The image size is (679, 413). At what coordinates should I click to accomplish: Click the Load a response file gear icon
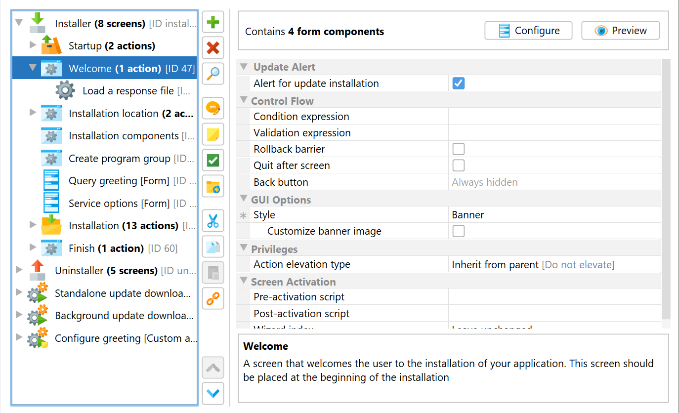coord(65,90)
